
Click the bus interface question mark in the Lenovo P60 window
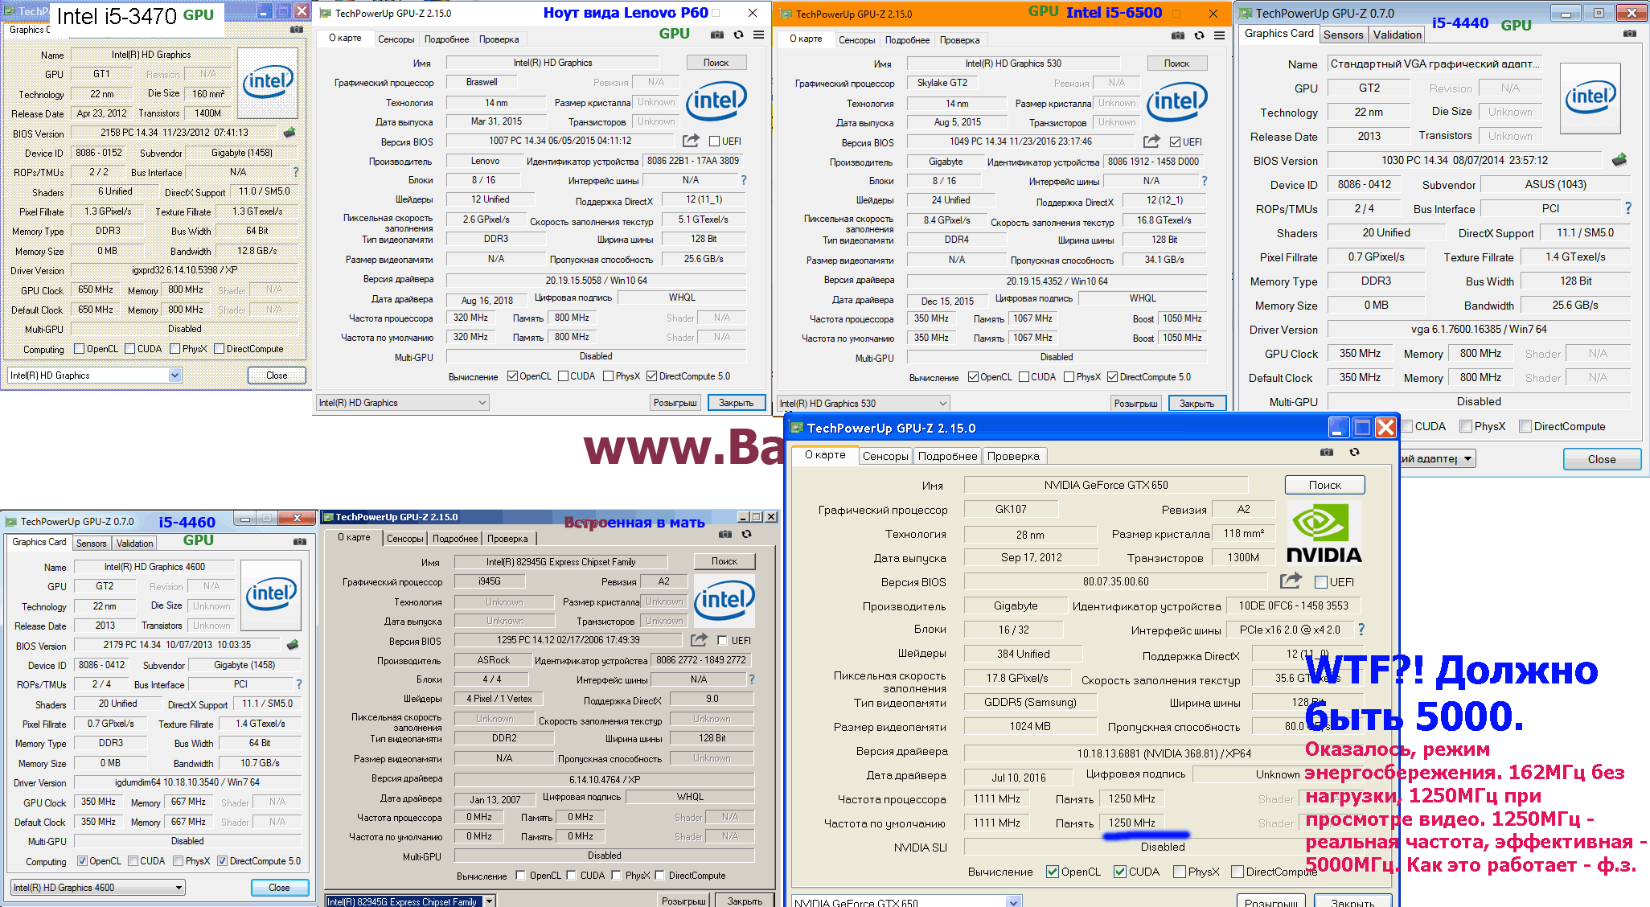[744, 180]
